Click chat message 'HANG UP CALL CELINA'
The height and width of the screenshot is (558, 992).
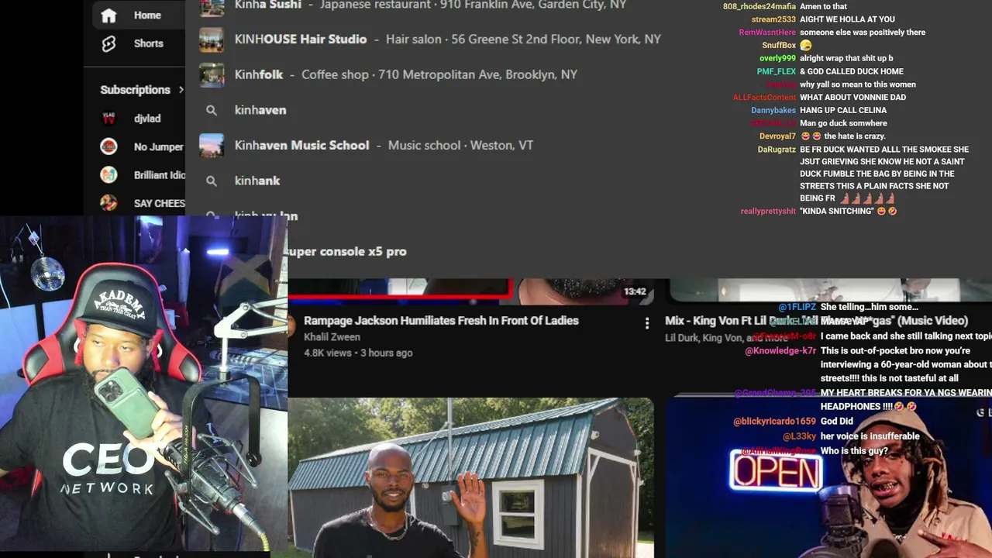click(x=843, y=111)
